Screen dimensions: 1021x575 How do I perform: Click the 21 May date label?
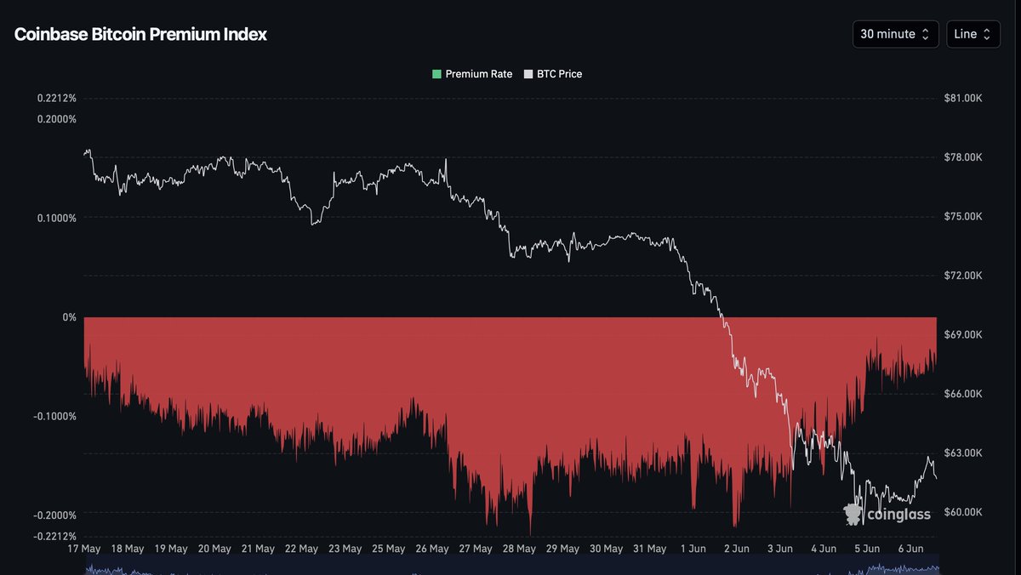258,549
